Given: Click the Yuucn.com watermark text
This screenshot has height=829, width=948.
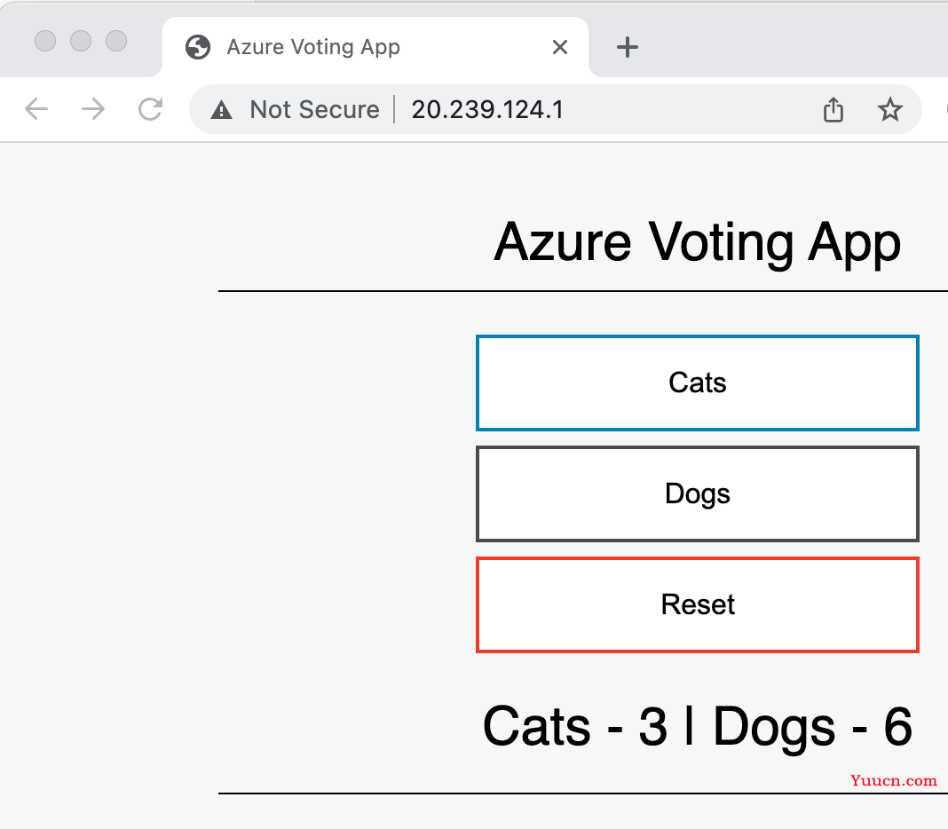Looking at the screenshot, I should [894, 780].
